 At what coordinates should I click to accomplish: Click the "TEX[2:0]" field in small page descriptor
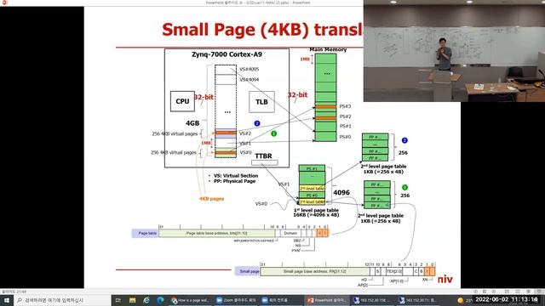(393, 271)
